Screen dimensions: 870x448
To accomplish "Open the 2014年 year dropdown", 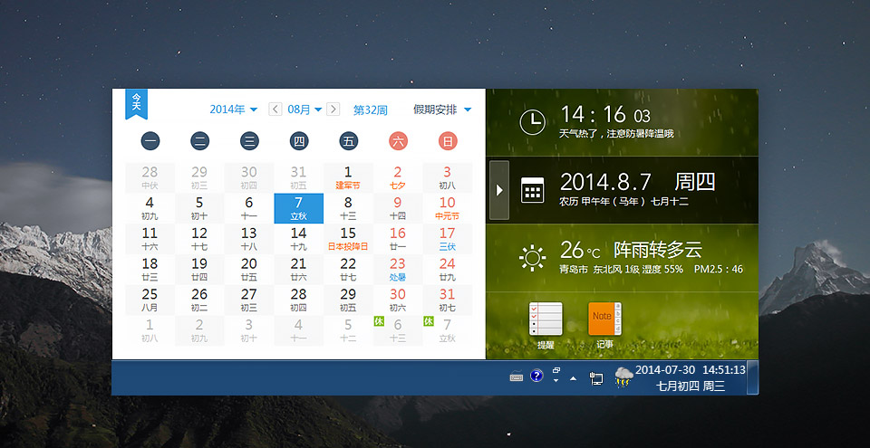I will 233,110.
